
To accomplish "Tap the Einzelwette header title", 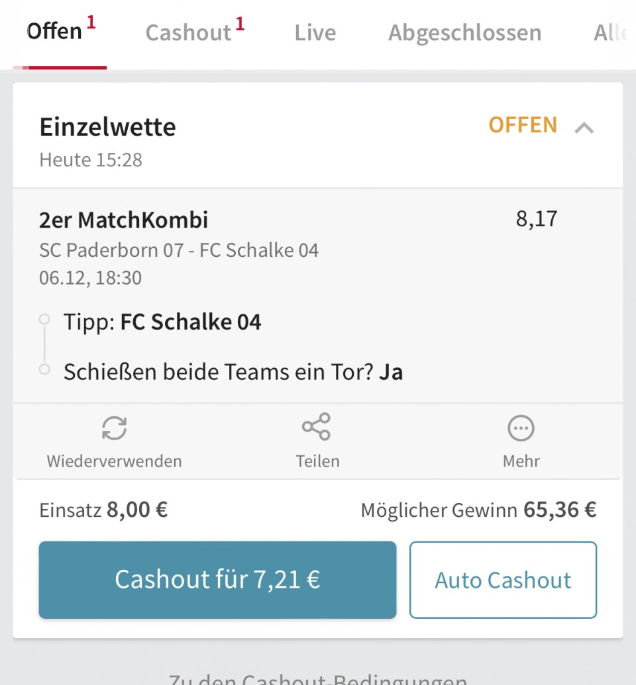I will tap(107, 127).
